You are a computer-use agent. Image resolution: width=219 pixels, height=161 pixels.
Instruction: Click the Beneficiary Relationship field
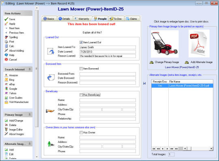pos(107,119)
